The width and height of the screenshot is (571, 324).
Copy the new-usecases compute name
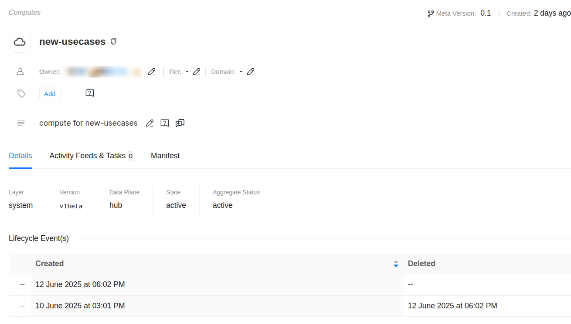click(114, 41)
